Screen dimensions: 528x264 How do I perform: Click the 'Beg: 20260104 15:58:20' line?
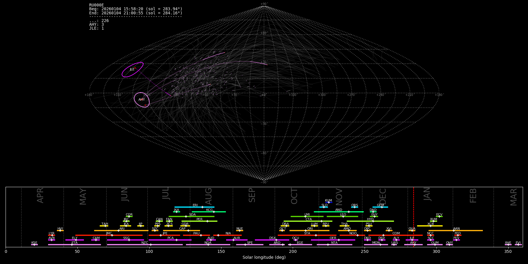[x=136, y=9]
